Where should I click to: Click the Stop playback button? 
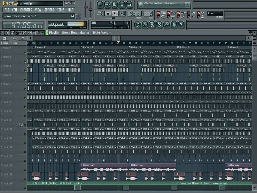115,13
